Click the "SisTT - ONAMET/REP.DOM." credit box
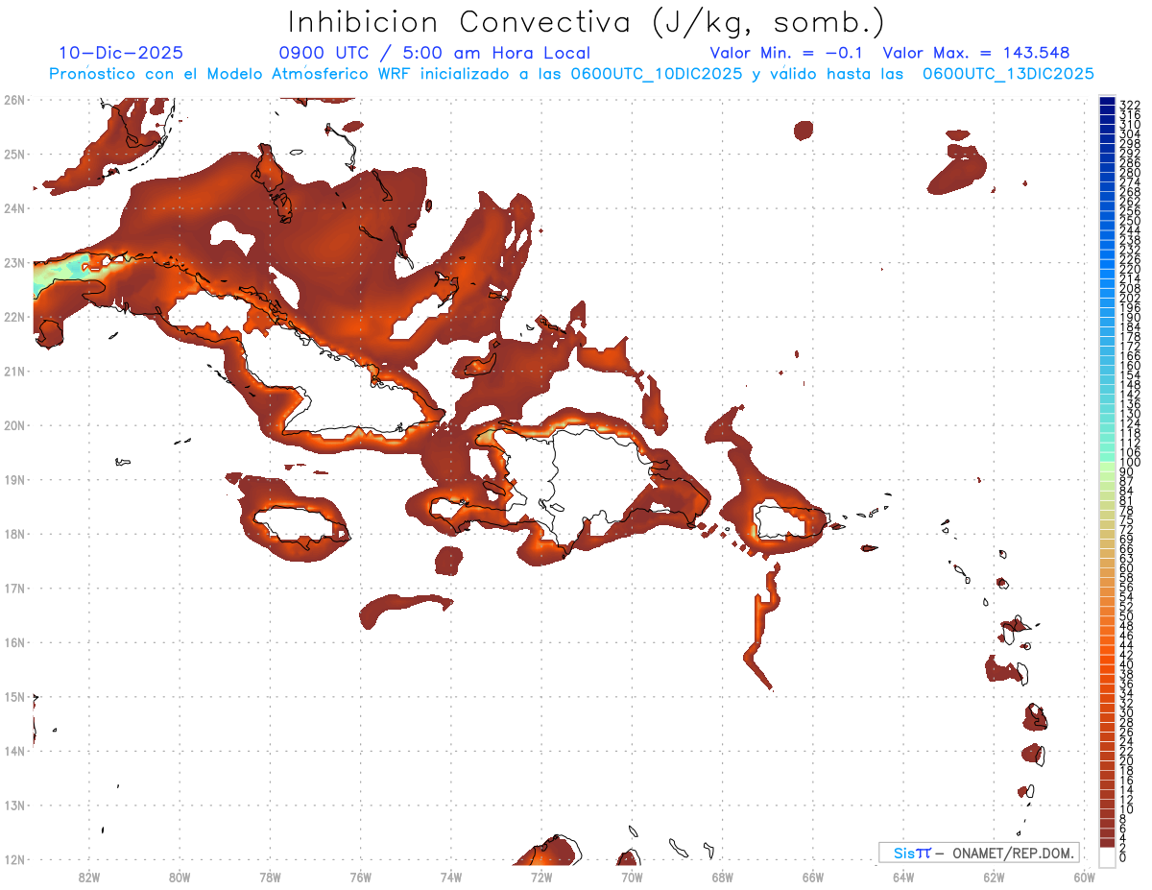This screenshot has width=1152, height=890. coord(979,853)
